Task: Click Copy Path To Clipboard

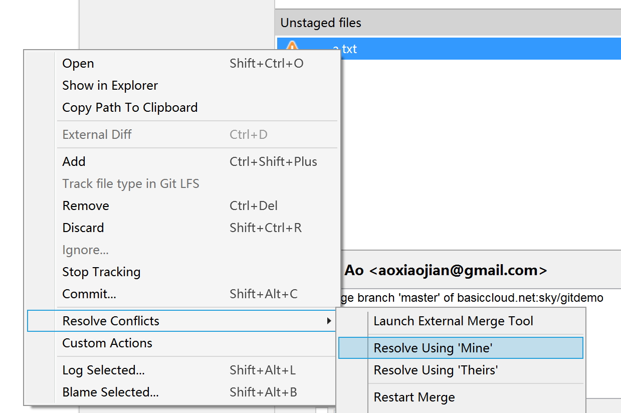Action: pos(130,108)
